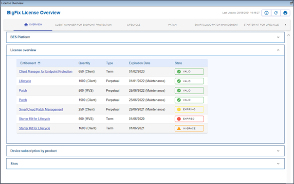Image resolution: width=294 pixels, height=184 pixels.
Task: Switch to the Lifecycle tab
Action: pos(134,25)
